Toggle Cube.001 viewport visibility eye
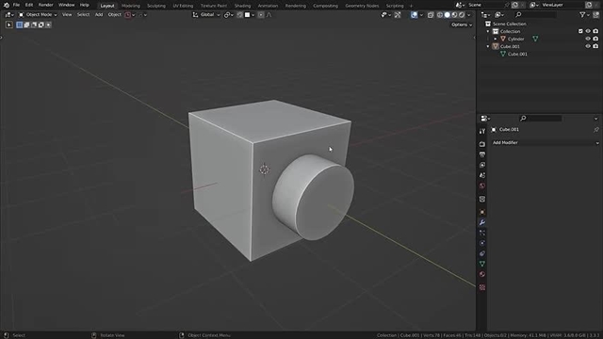The image size is (603, 339). click(x=588, y=46)
